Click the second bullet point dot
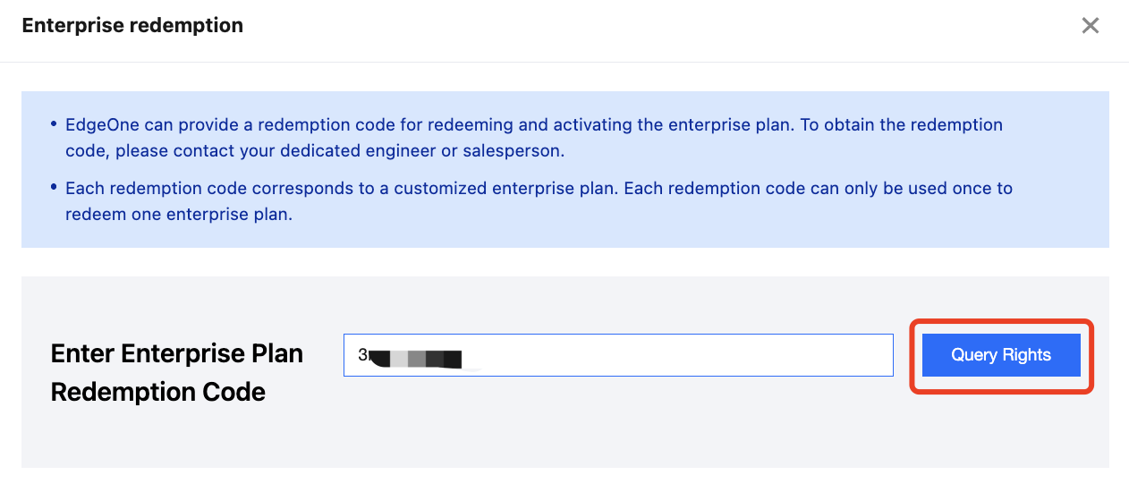 [54, 189]
